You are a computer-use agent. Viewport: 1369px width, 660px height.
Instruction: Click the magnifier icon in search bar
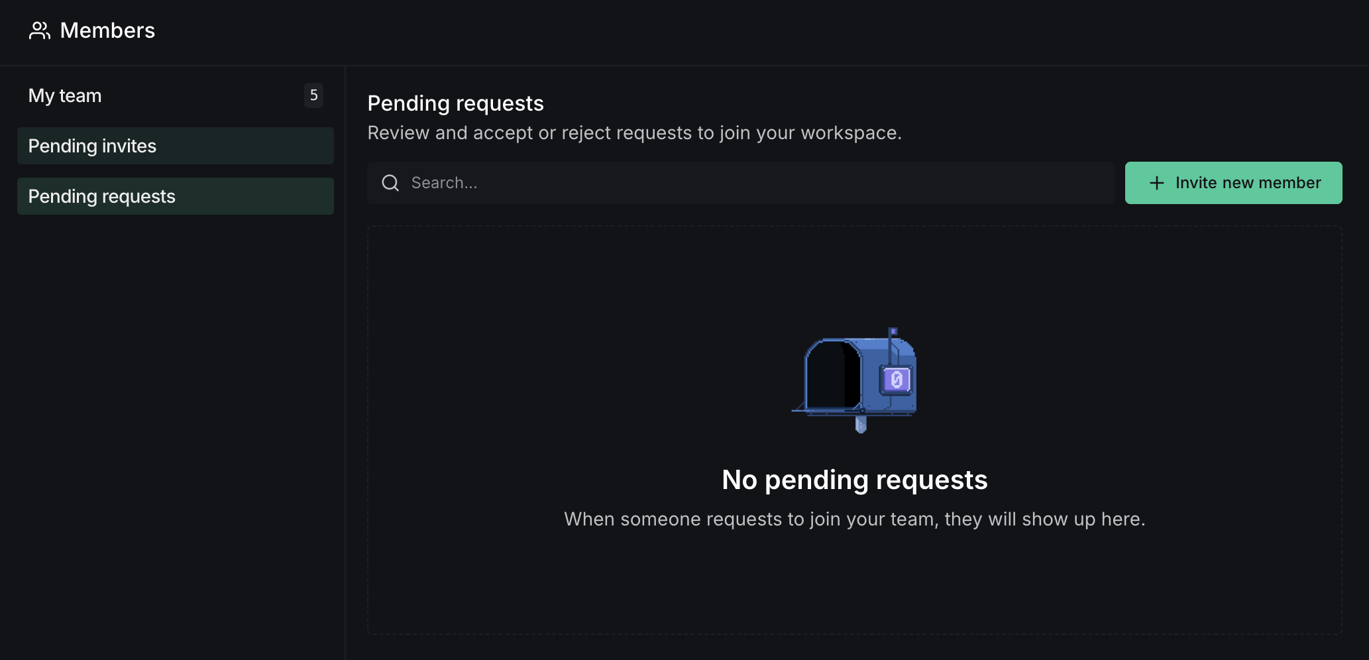pos(390,183)
